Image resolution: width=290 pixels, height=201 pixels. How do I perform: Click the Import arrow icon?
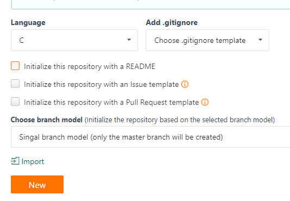[15, 161]
